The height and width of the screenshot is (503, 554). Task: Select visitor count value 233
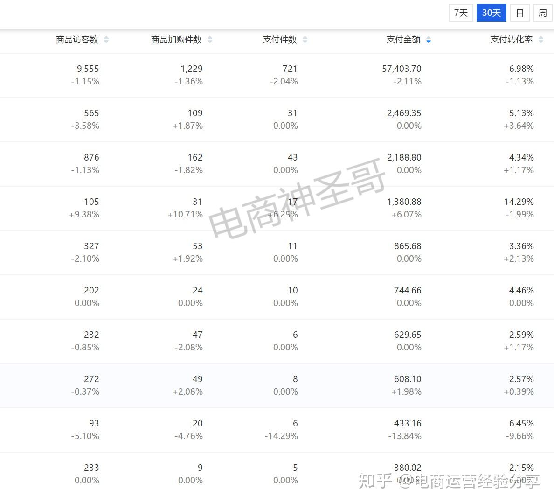[91, 468]
